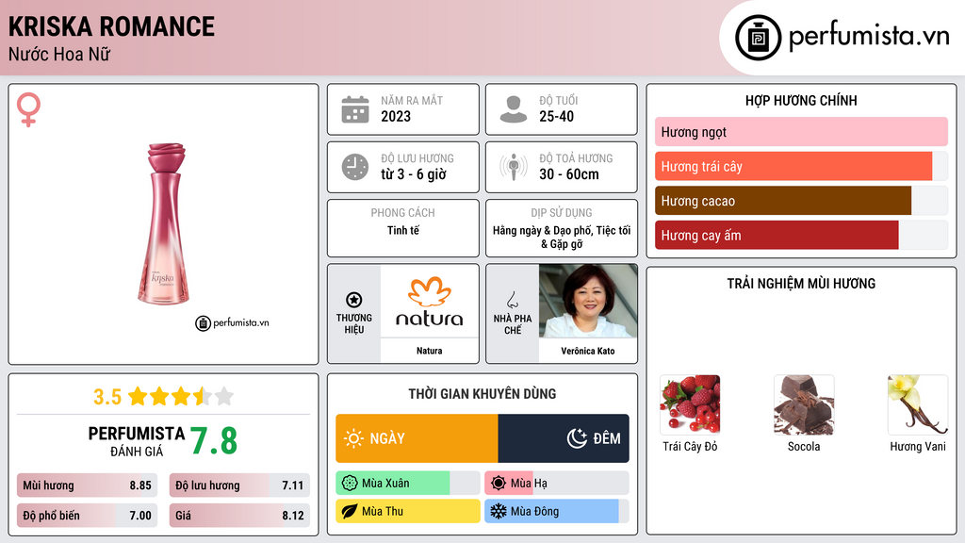
Task: Click the THỜI GIAN KHUYÊN DÙNG heading
Action: (482, 394)
